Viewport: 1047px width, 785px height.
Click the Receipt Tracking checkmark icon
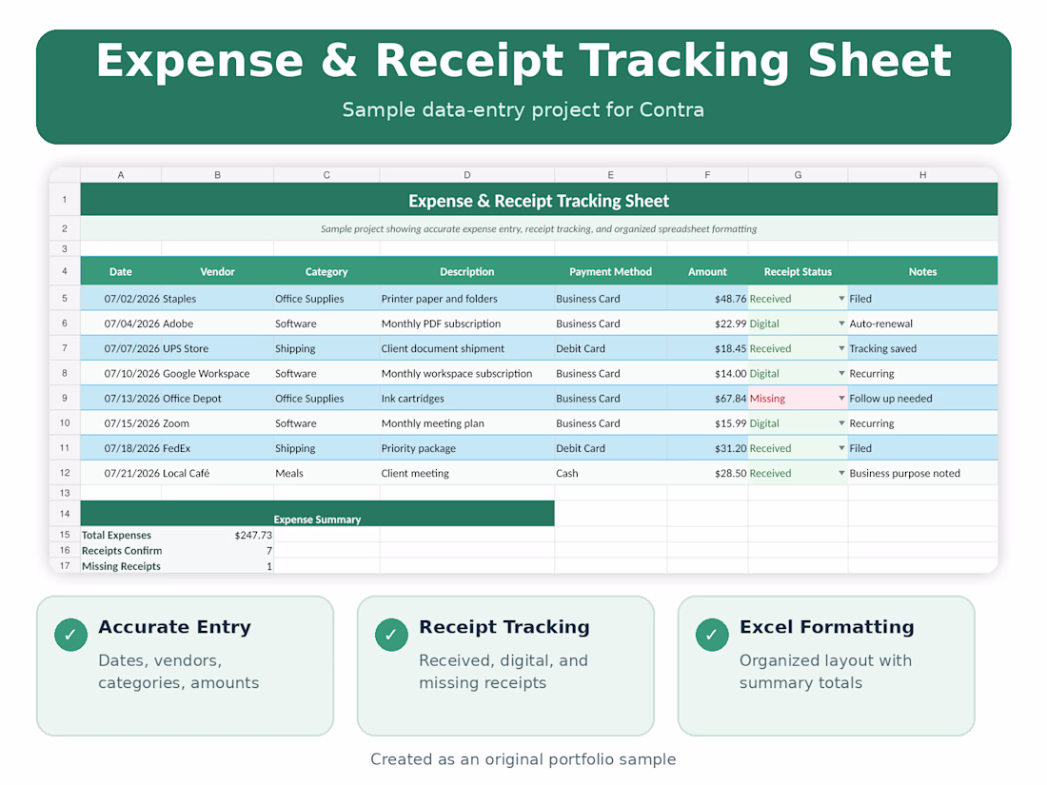pyautogui.click(x=391, y=634)
